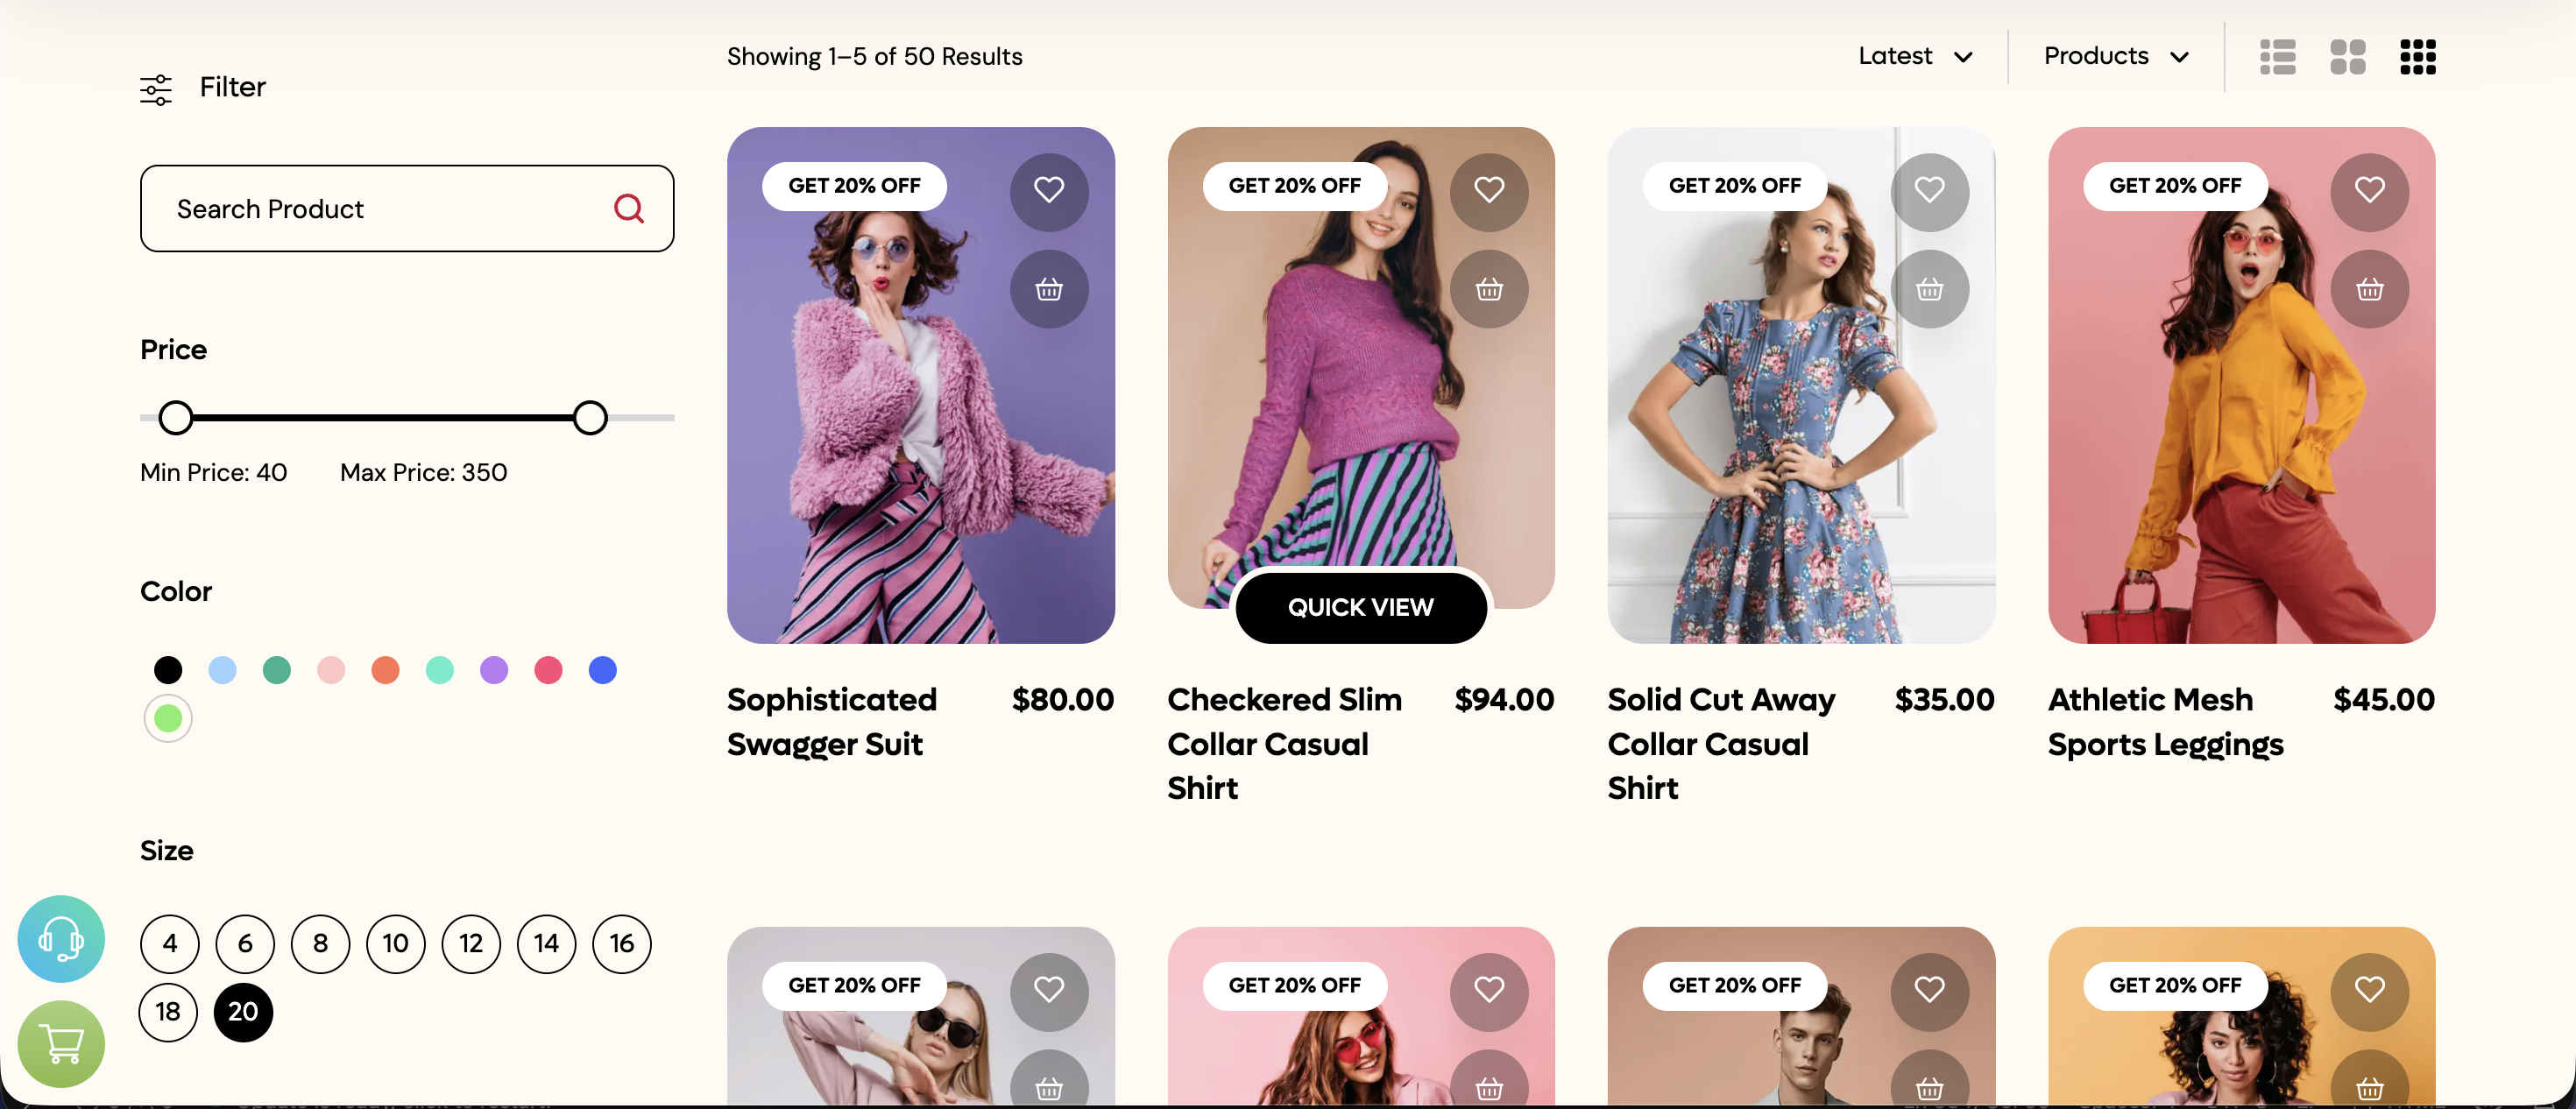Expand the Products dropdown
The image size is (2576, 1109).
point(2116,56)
